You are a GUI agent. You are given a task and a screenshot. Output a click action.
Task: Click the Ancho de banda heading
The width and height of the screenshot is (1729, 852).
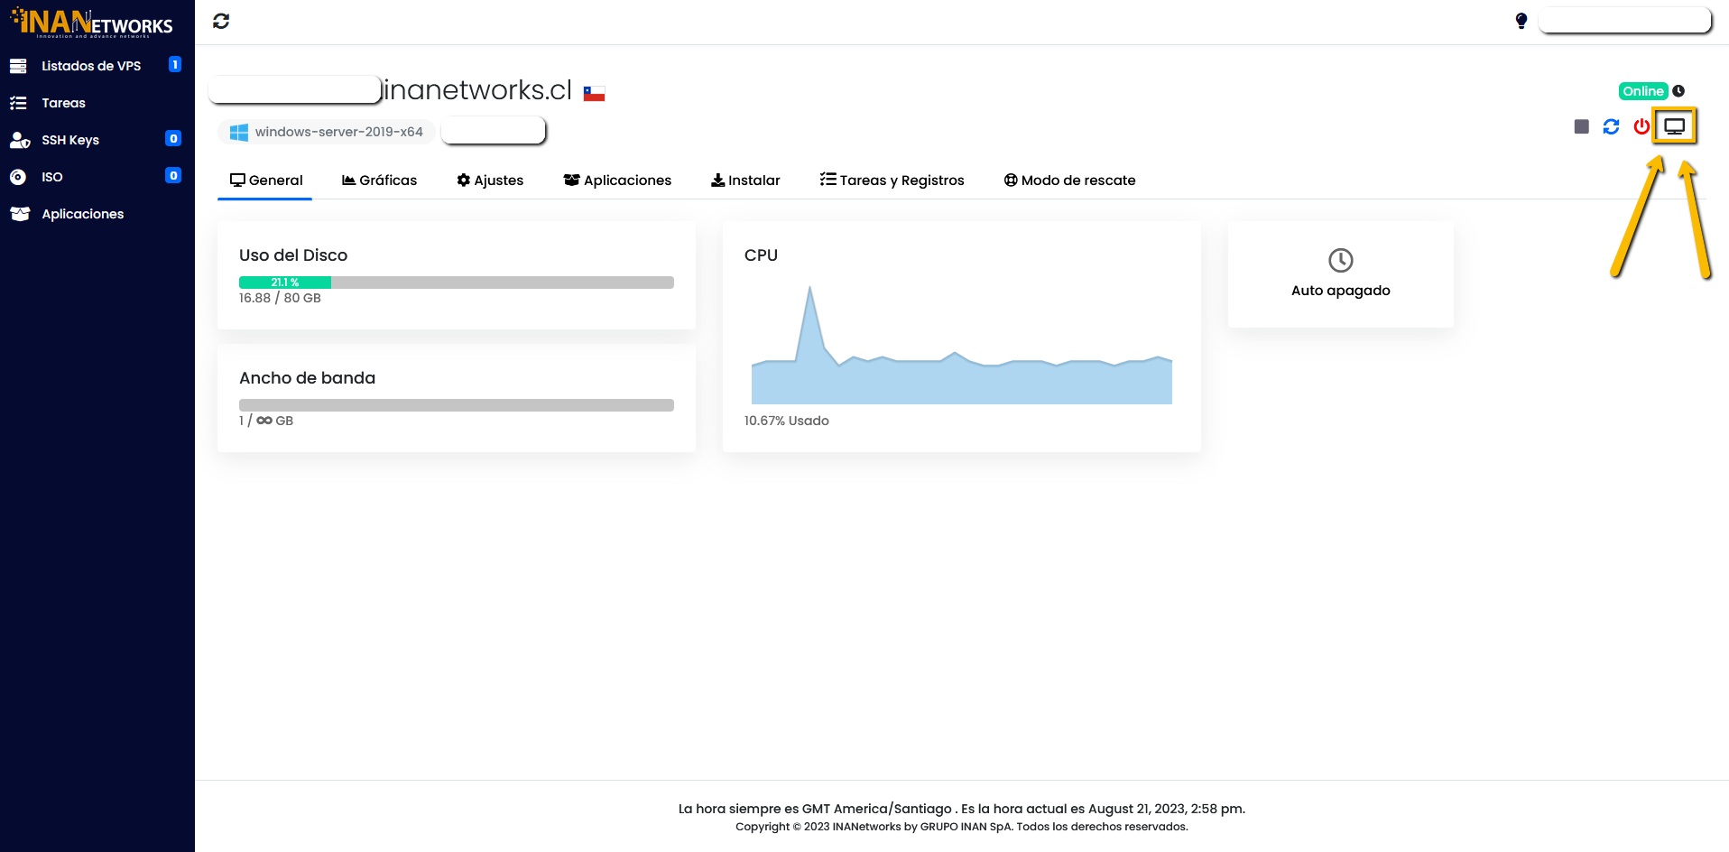coord(308,378)
